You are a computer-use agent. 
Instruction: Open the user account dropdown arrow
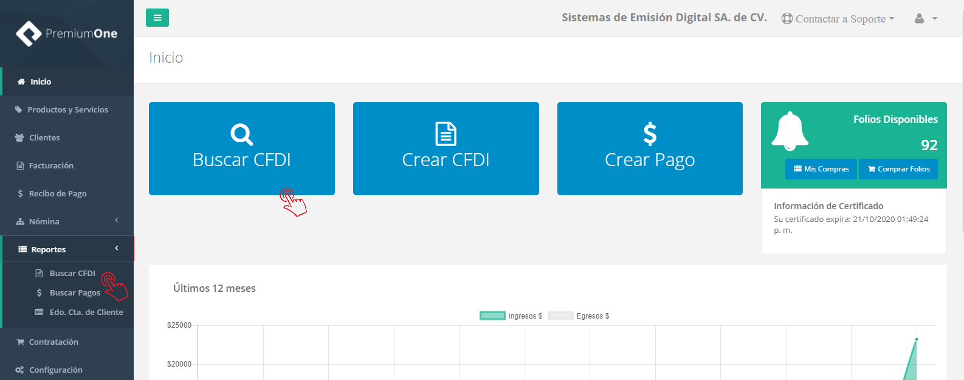[935, 19]
